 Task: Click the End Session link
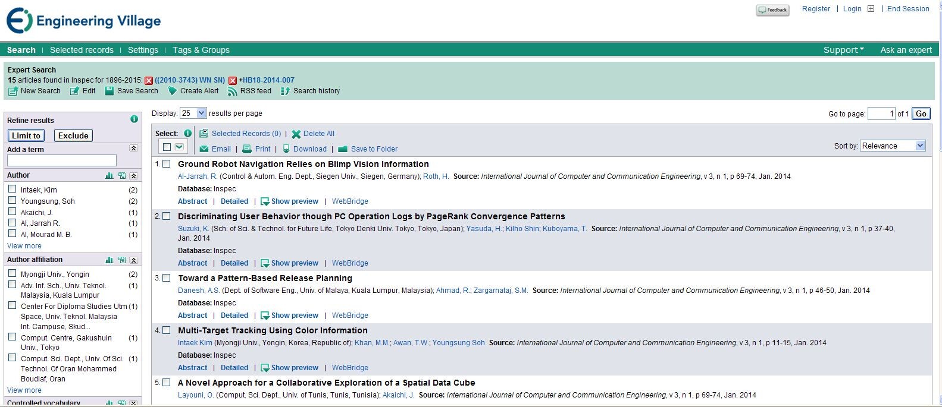(x=908, y=9)
